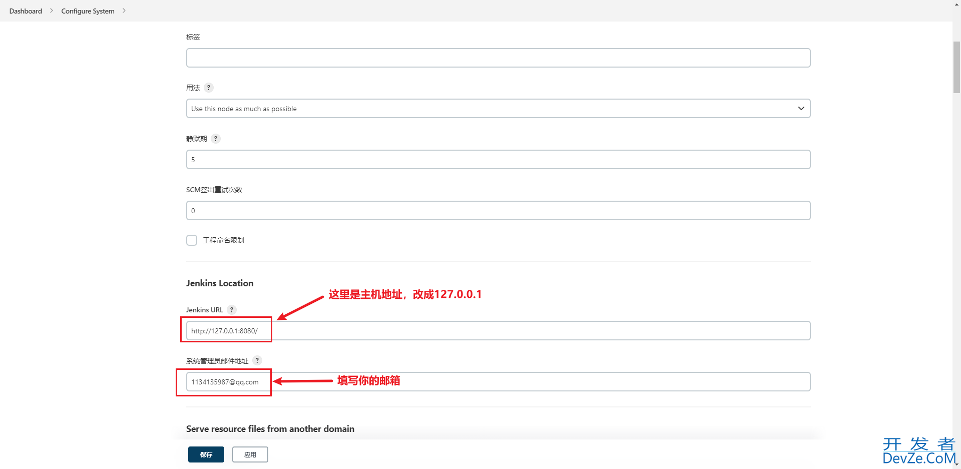Go to Dashboard breadcrumb
961x469 pixels.
(x=26, y=11)
